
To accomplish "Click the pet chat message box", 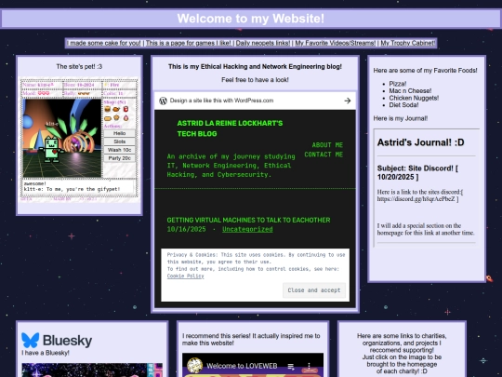I will coord(78,186).
